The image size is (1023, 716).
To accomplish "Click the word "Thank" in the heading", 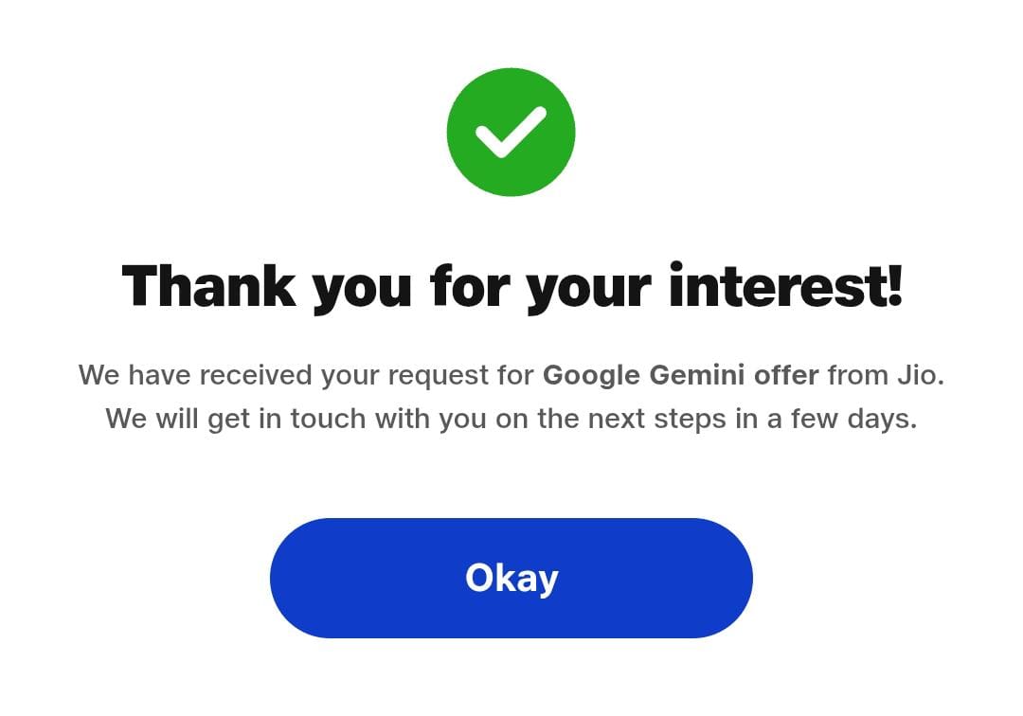I will 208,285.
